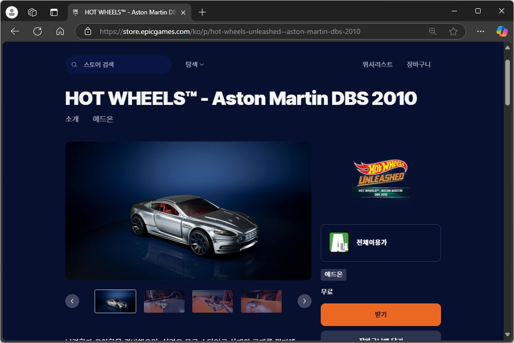
Task: Click the scrollbar down arrow
Action: click(x=507, y=334)
